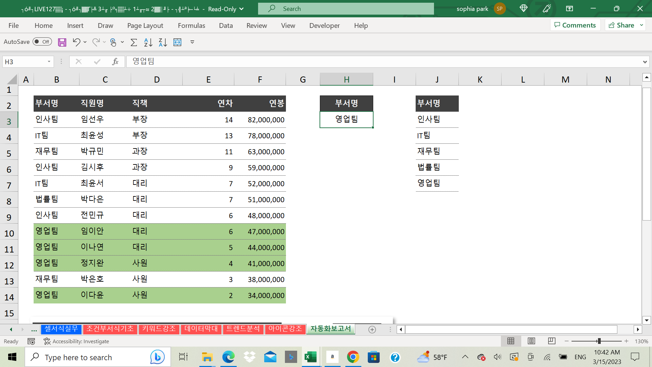This screenshot has height=367, width=652.
Task: Click the sheet tab ellipsis button
Action: click(34, 329)
